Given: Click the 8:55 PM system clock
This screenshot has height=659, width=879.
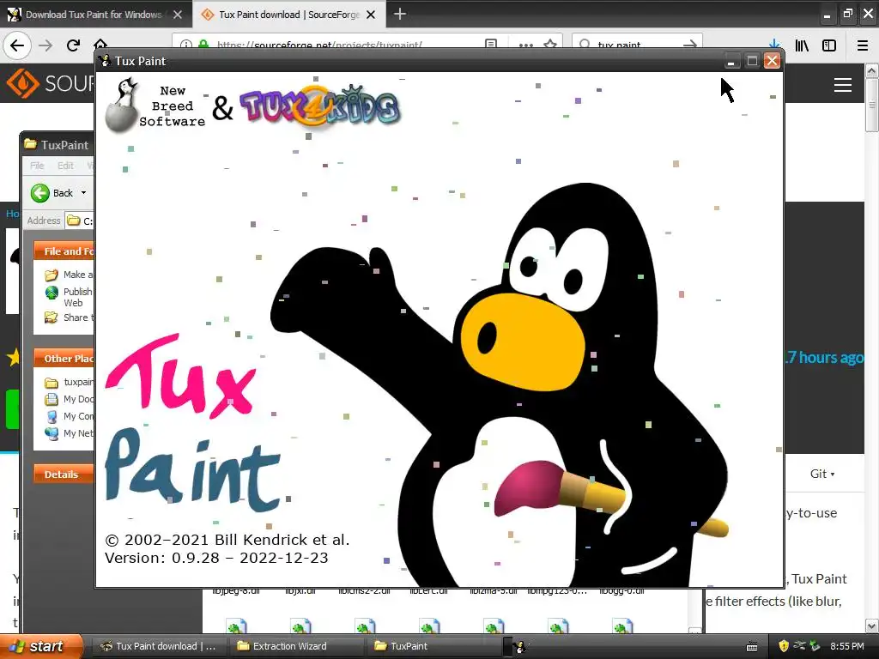Looking at the screenshot, I should [847, 646].
